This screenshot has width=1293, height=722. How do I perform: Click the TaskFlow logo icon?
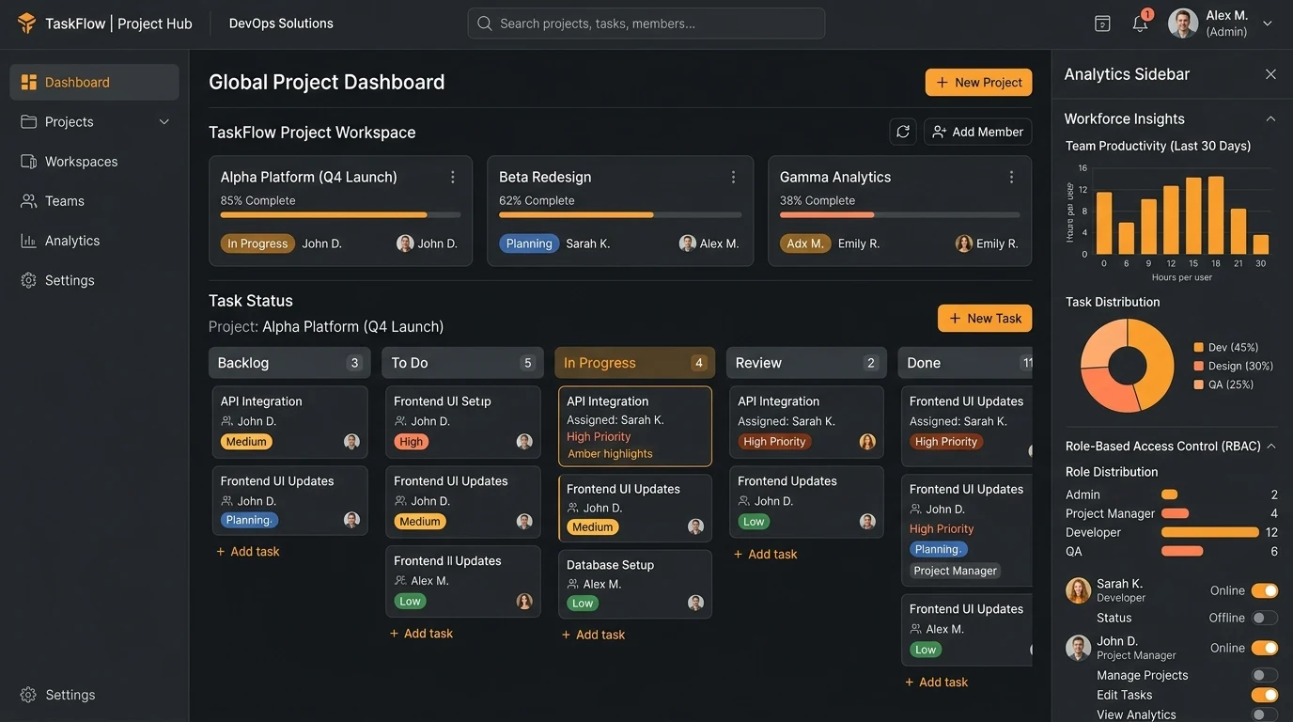point(27,24)
